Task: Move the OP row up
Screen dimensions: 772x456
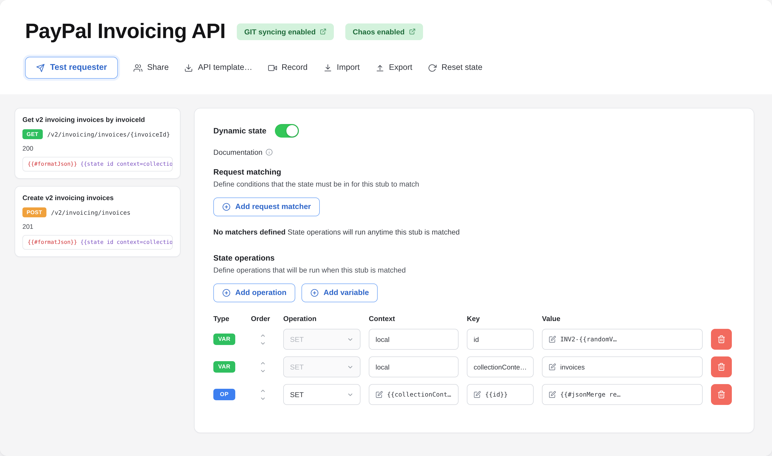Action: tap(263, 391)
